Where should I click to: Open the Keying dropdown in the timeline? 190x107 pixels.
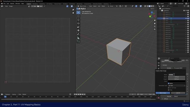coord(15,94)
